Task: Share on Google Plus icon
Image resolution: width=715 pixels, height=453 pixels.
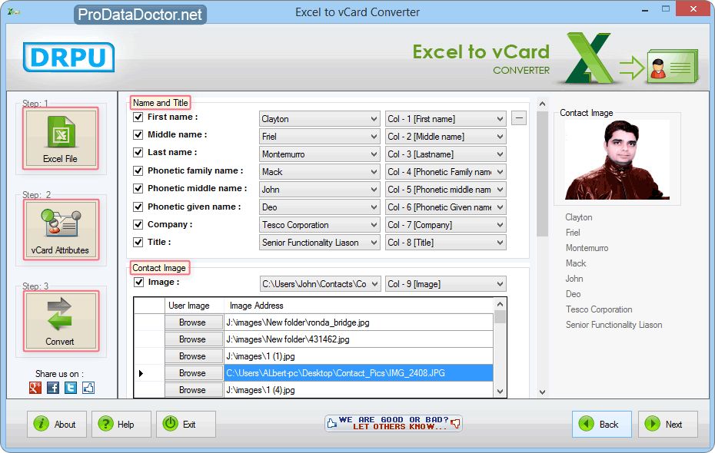Action: 35,388
